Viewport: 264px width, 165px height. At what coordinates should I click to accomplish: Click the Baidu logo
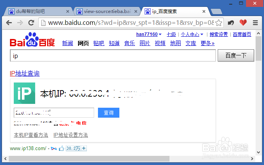point(32,40)
